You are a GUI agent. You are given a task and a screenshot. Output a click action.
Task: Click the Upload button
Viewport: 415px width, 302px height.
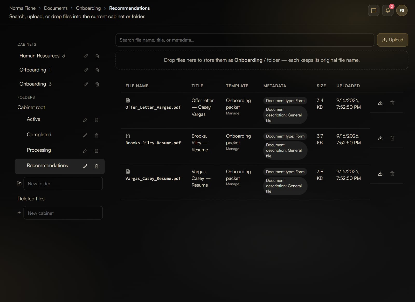pos(392,40)
